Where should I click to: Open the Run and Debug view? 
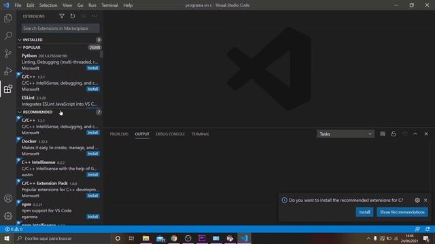click(x=8, y=71)
